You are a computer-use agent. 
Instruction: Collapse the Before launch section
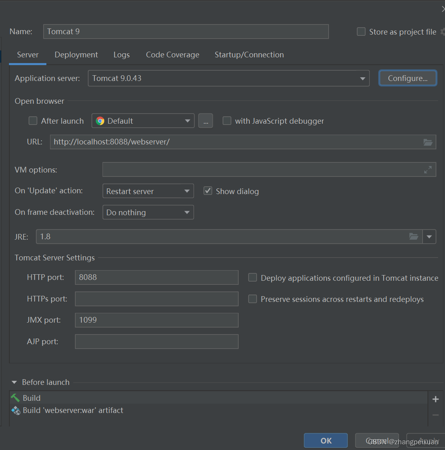point(14,382)
